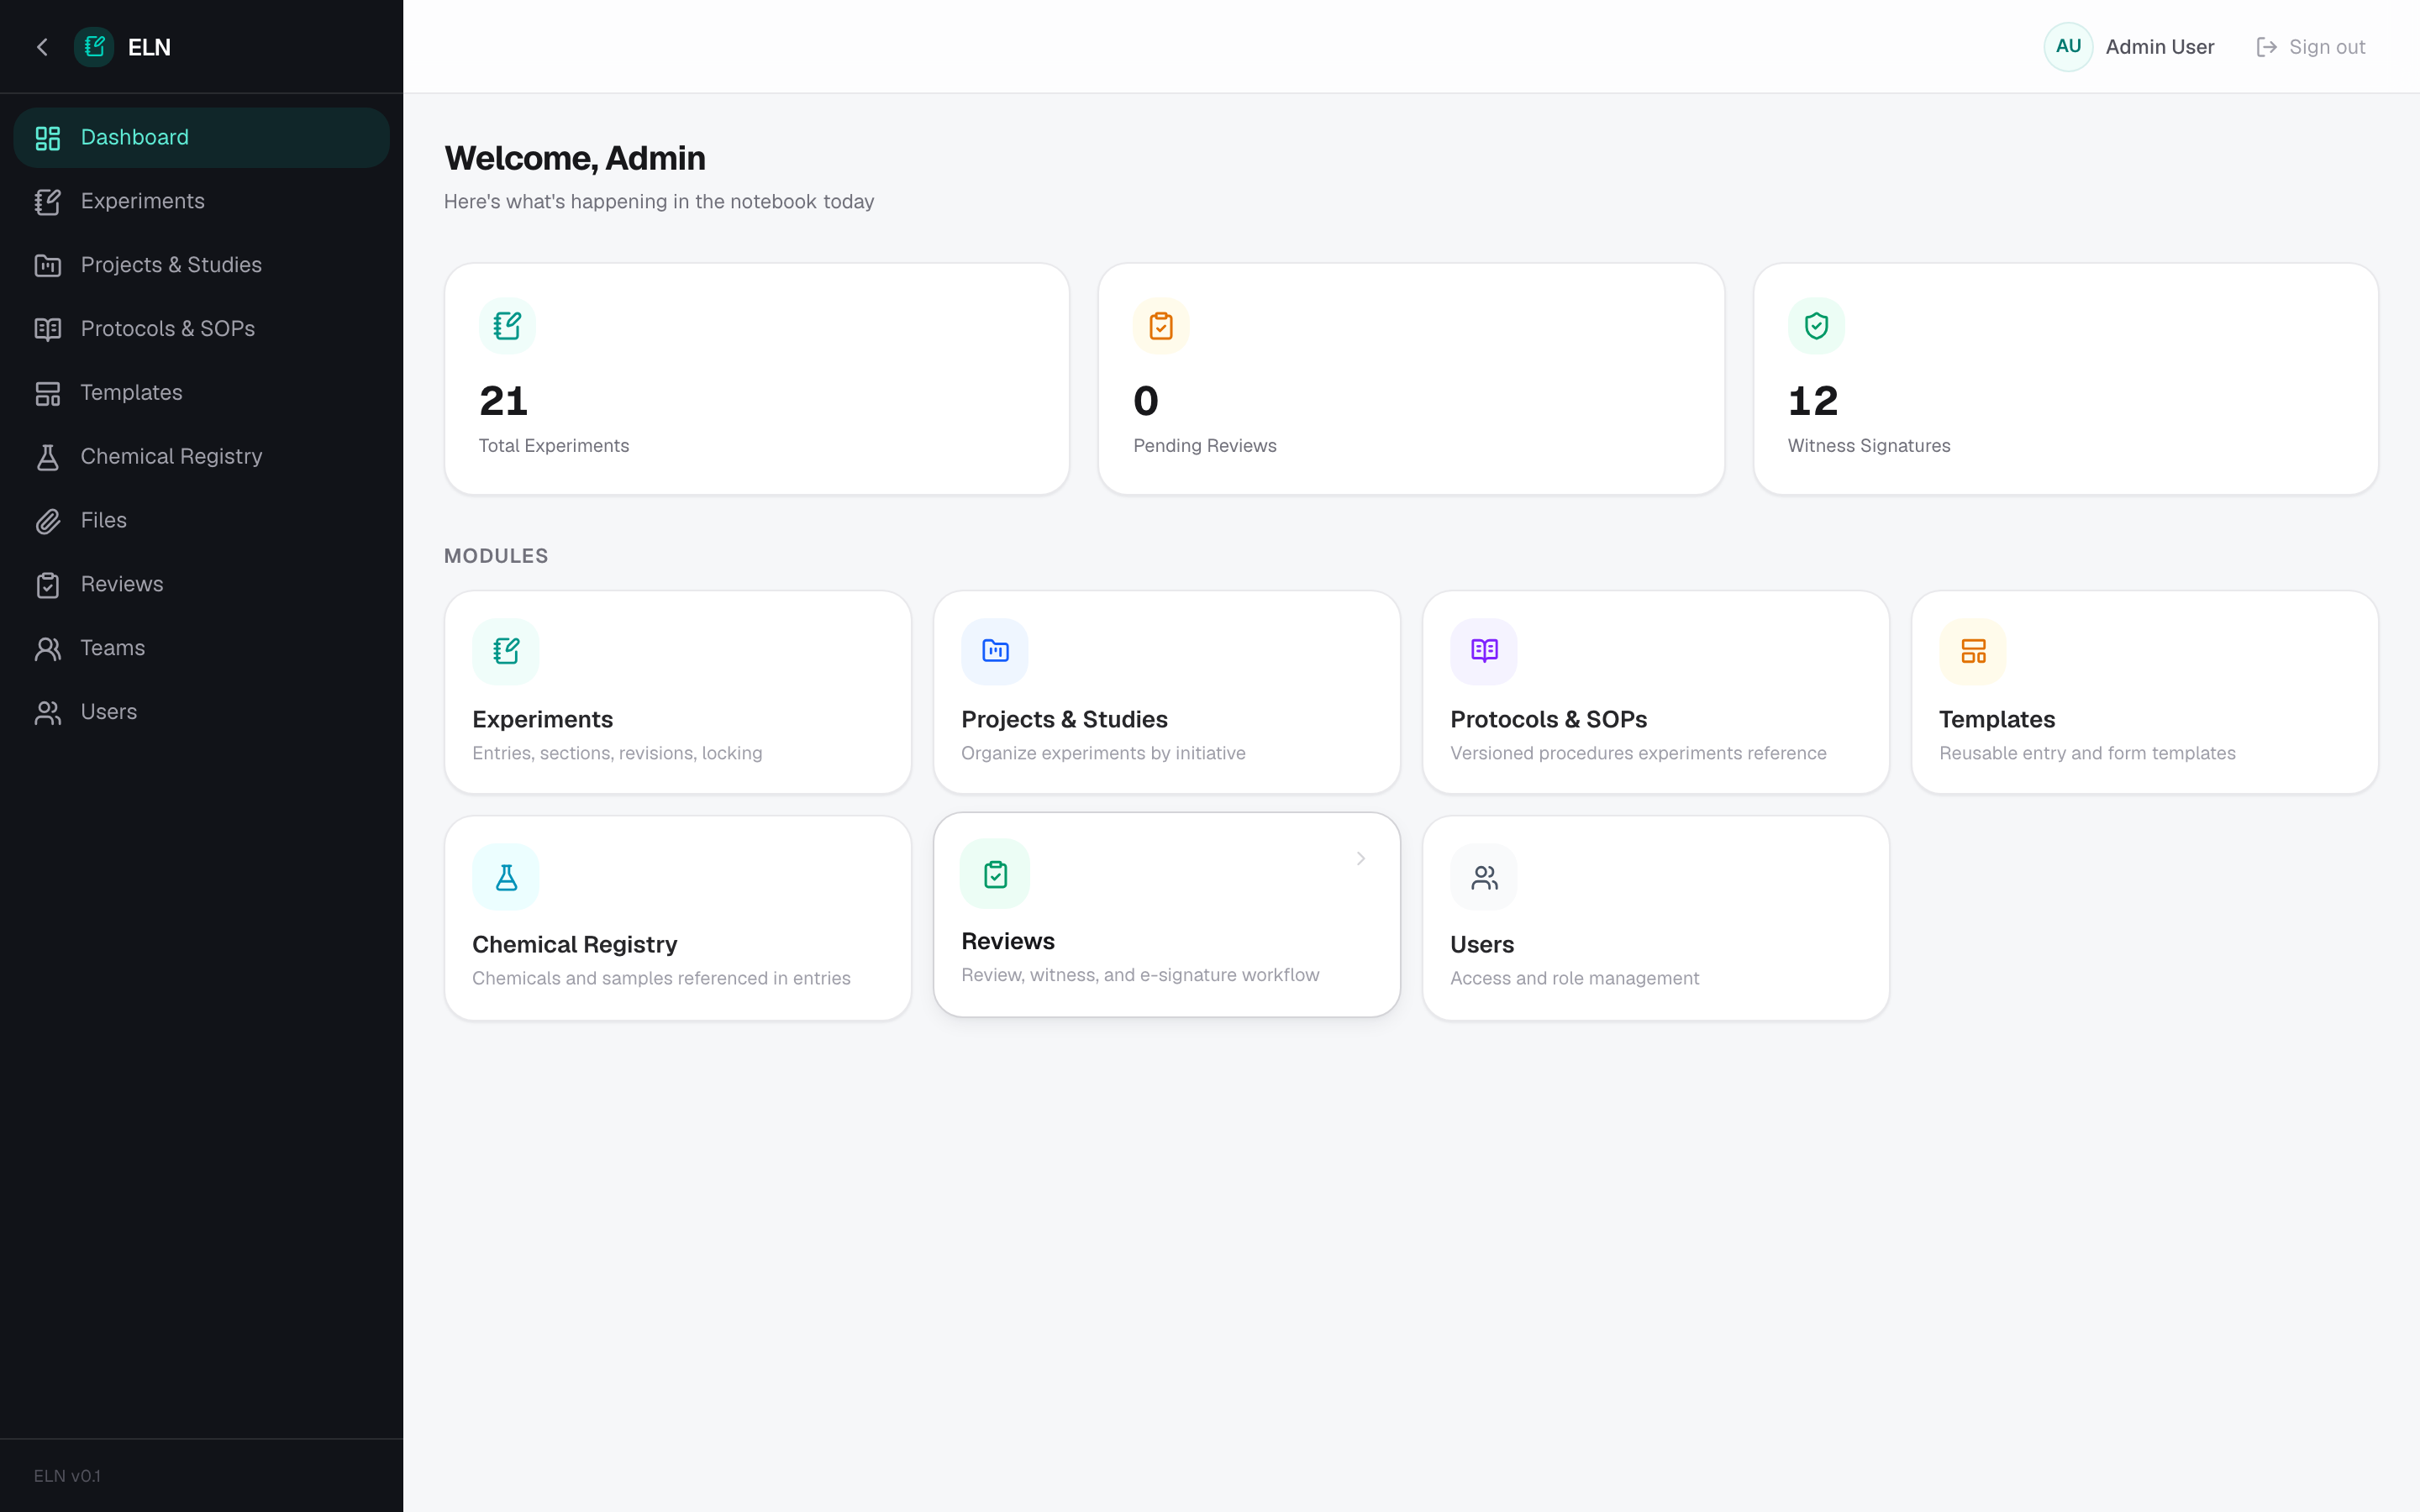Click the green Reviews module icon
This screenshot has height=1512, width=2420.
(995, 874)
